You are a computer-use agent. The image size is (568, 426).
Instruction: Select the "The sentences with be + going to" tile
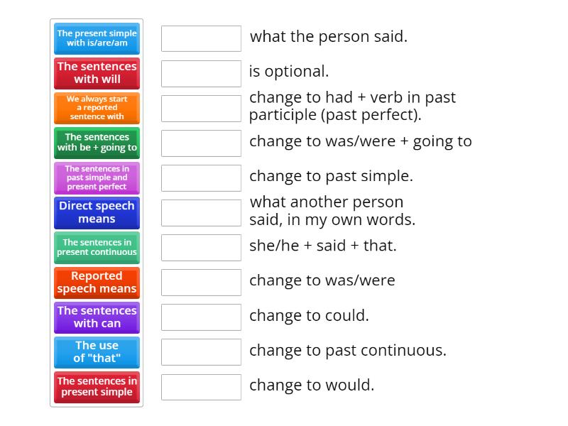[97, 143]
